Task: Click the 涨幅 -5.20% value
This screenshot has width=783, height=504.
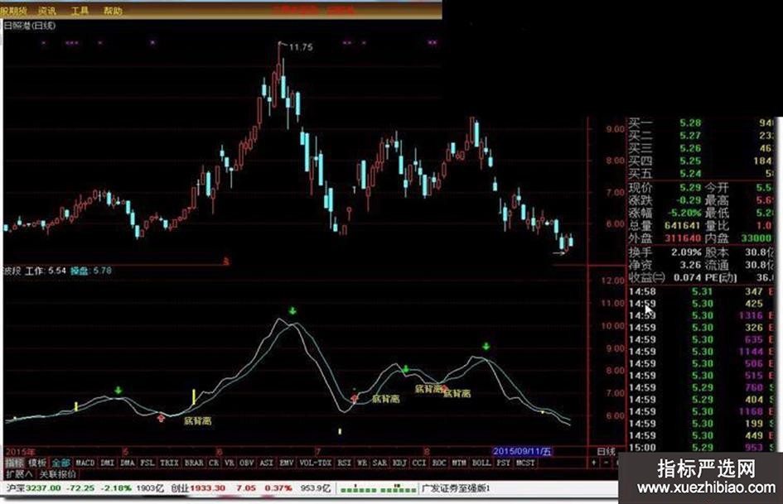Action: click(x=684, y=213)
